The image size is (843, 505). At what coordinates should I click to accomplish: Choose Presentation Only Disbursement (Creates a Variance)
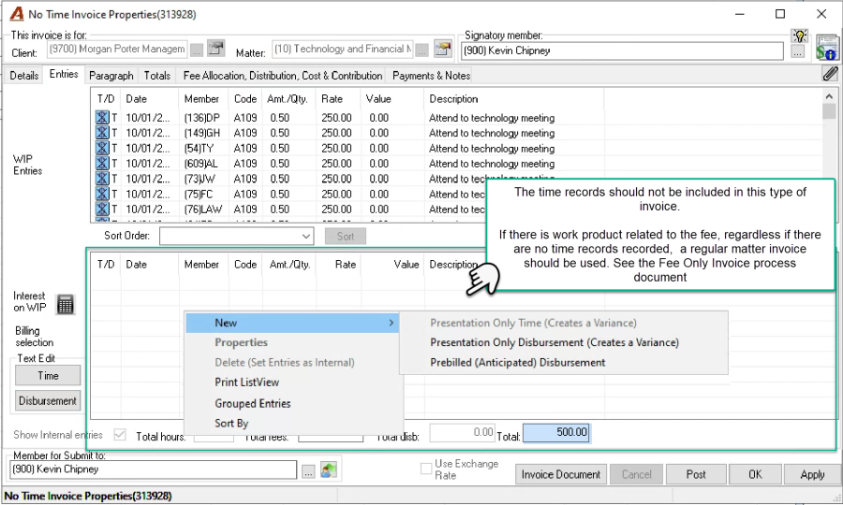click(x=555, y=342)
